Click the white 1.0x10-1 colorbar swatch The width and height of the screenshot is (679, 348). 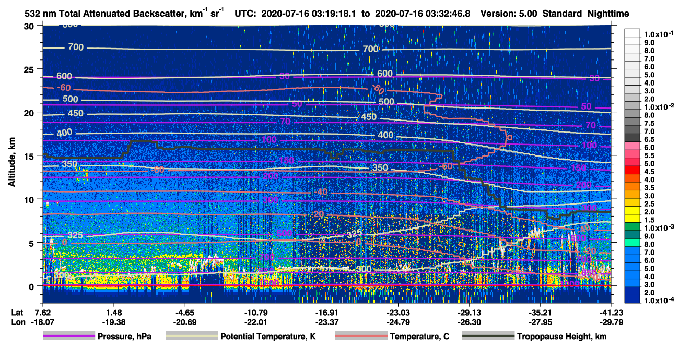click(x=633, y=32)
